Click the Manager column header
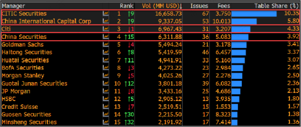 14,6
